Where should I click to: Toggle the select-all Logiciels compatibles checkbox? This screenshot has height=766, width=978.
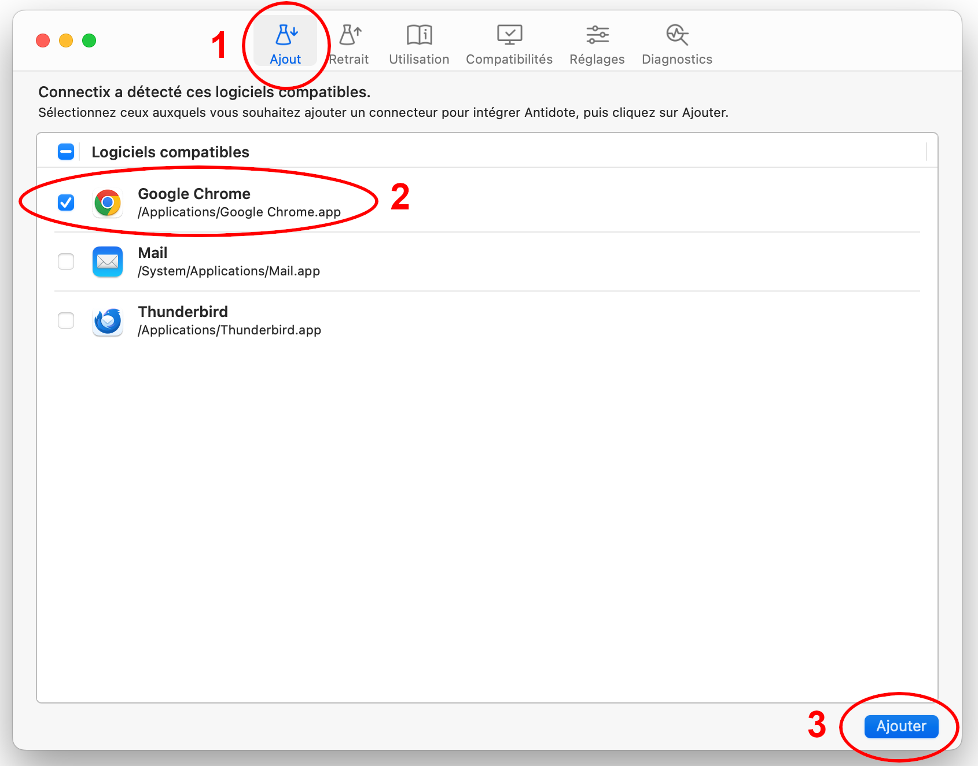click(x=66, y=152)
